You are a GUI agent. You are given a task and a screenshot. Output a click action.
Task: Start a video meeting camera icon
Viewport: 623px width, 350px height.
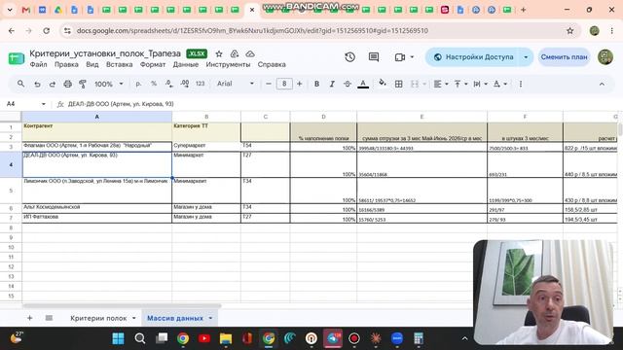(400, 57)
